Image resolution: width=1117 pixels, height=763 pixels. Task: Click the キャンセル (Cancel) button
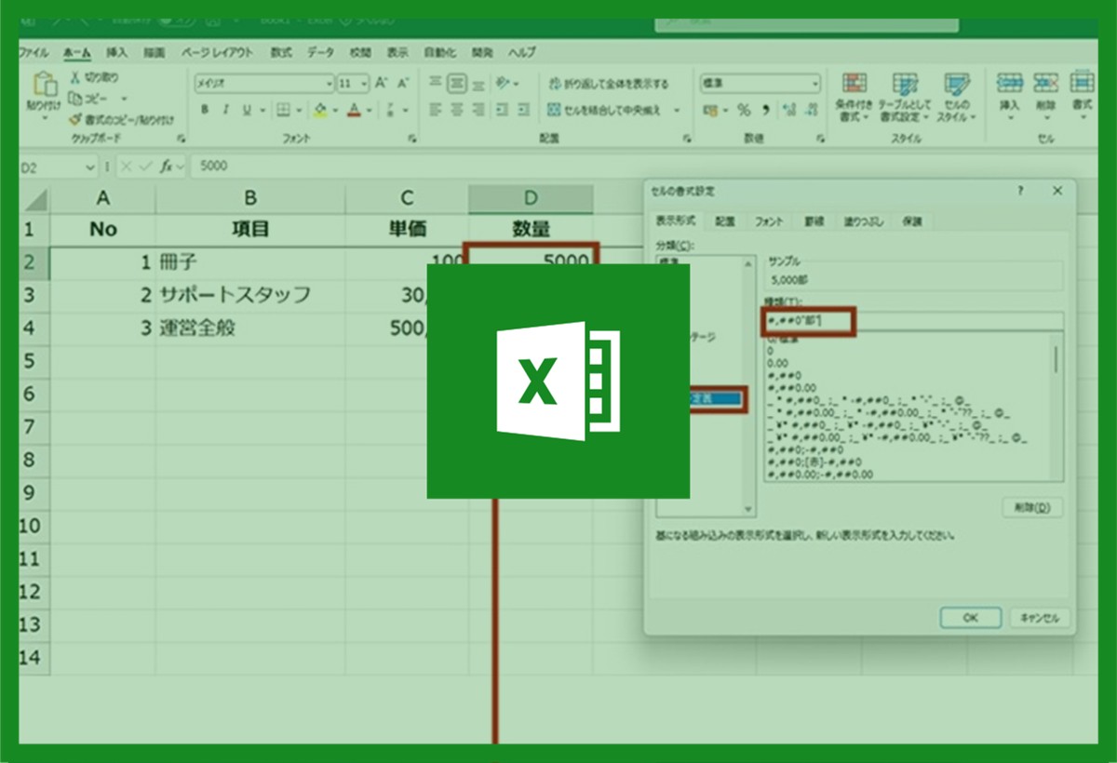point(1041,618)
